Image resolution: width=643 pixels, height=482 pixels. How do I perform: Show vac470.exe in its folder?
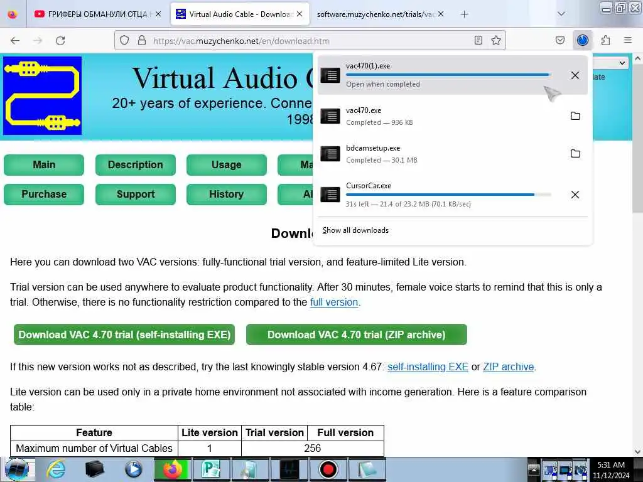(x=575, y=116)
